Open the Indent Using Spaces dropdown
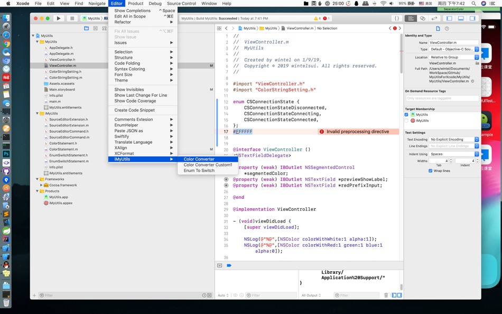 click(453, 154)
